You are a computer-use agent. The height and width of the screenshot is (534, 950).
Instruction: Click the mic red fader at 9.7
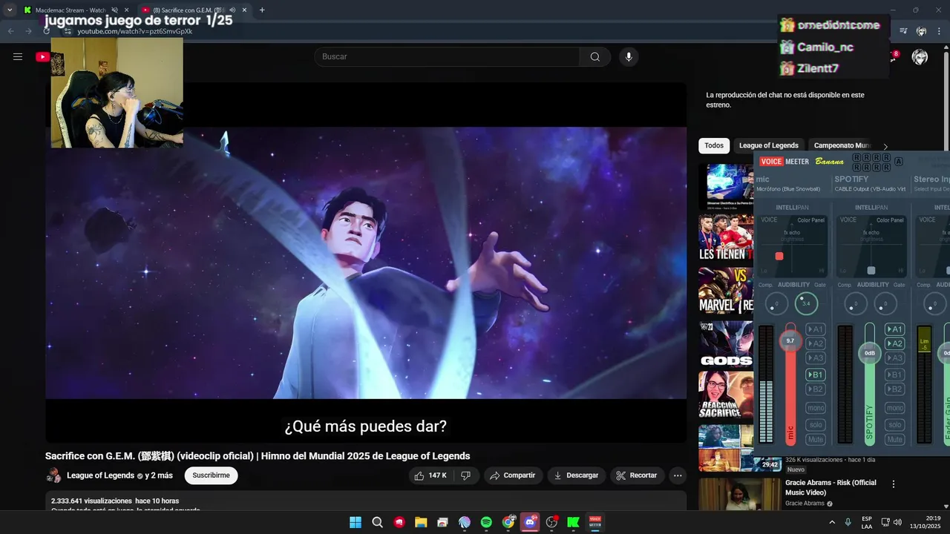pyautogui.click(x=790, y=340)
